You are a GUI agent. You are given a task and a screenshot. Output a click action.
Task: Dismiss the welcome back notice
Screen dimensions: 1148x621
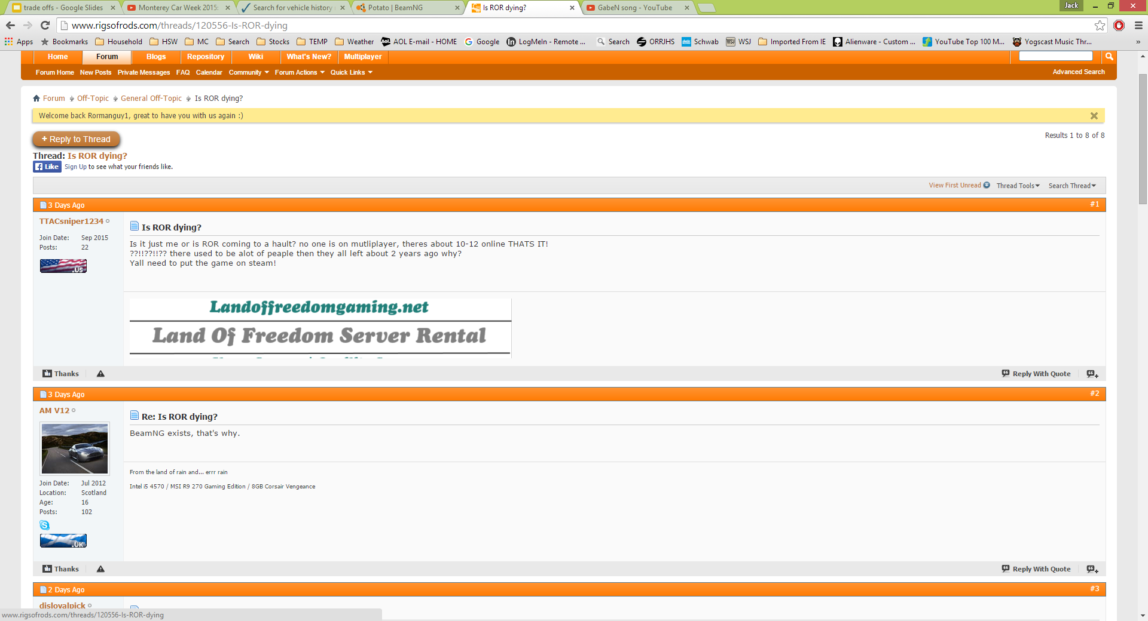pyautogui.click(x=1094, y=116)
